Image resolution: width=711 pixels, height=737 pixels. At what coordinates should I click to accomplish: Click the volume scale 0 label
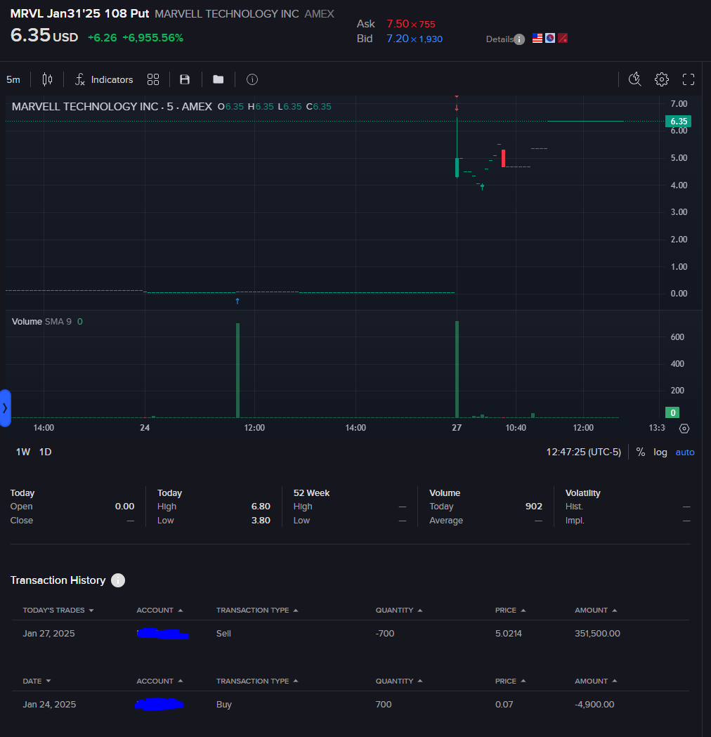pyautogui.click(x=672, y=412)
